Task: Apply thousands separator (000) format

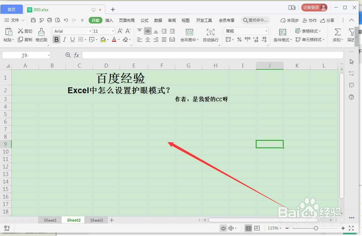Action: 248,39
